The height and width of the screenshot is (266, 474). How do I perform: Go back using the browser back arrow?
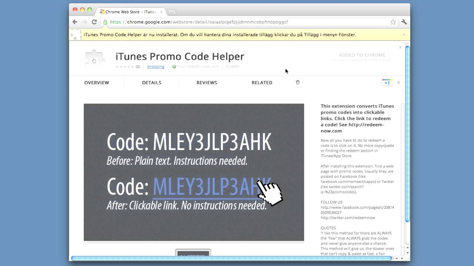click(75, 22)
